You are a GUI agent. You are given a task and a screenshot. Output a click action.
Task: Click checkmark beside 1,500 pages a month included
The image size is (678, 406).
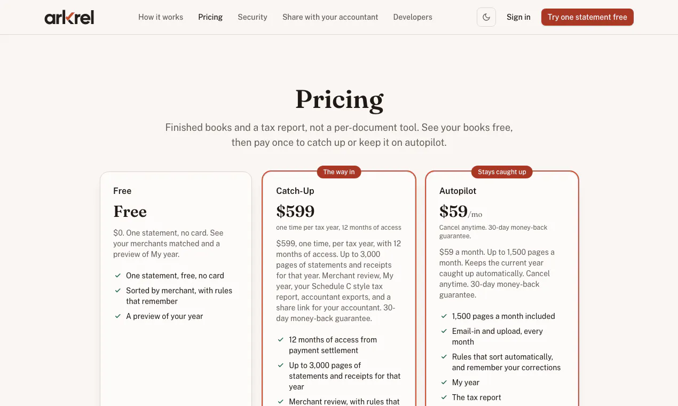[444, 316]
